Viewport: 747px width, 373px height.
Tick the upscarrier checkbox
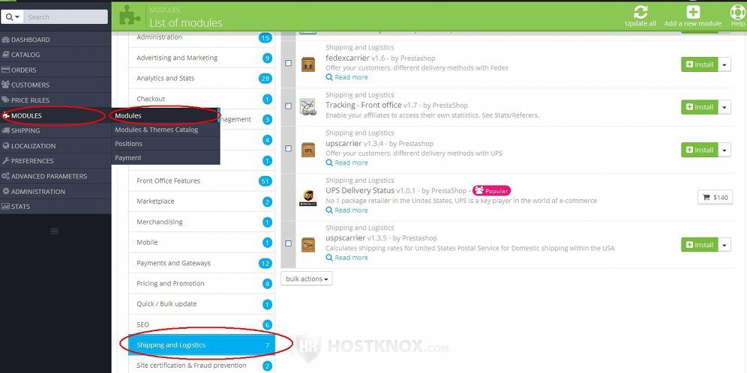(x=288, y=148)
